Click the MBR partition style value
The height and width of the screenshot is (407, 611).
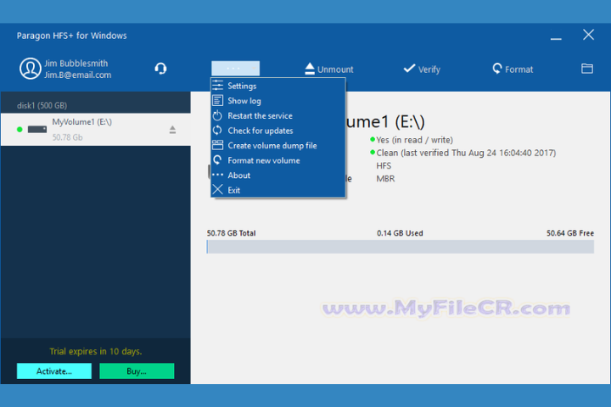tap(385, 178)
